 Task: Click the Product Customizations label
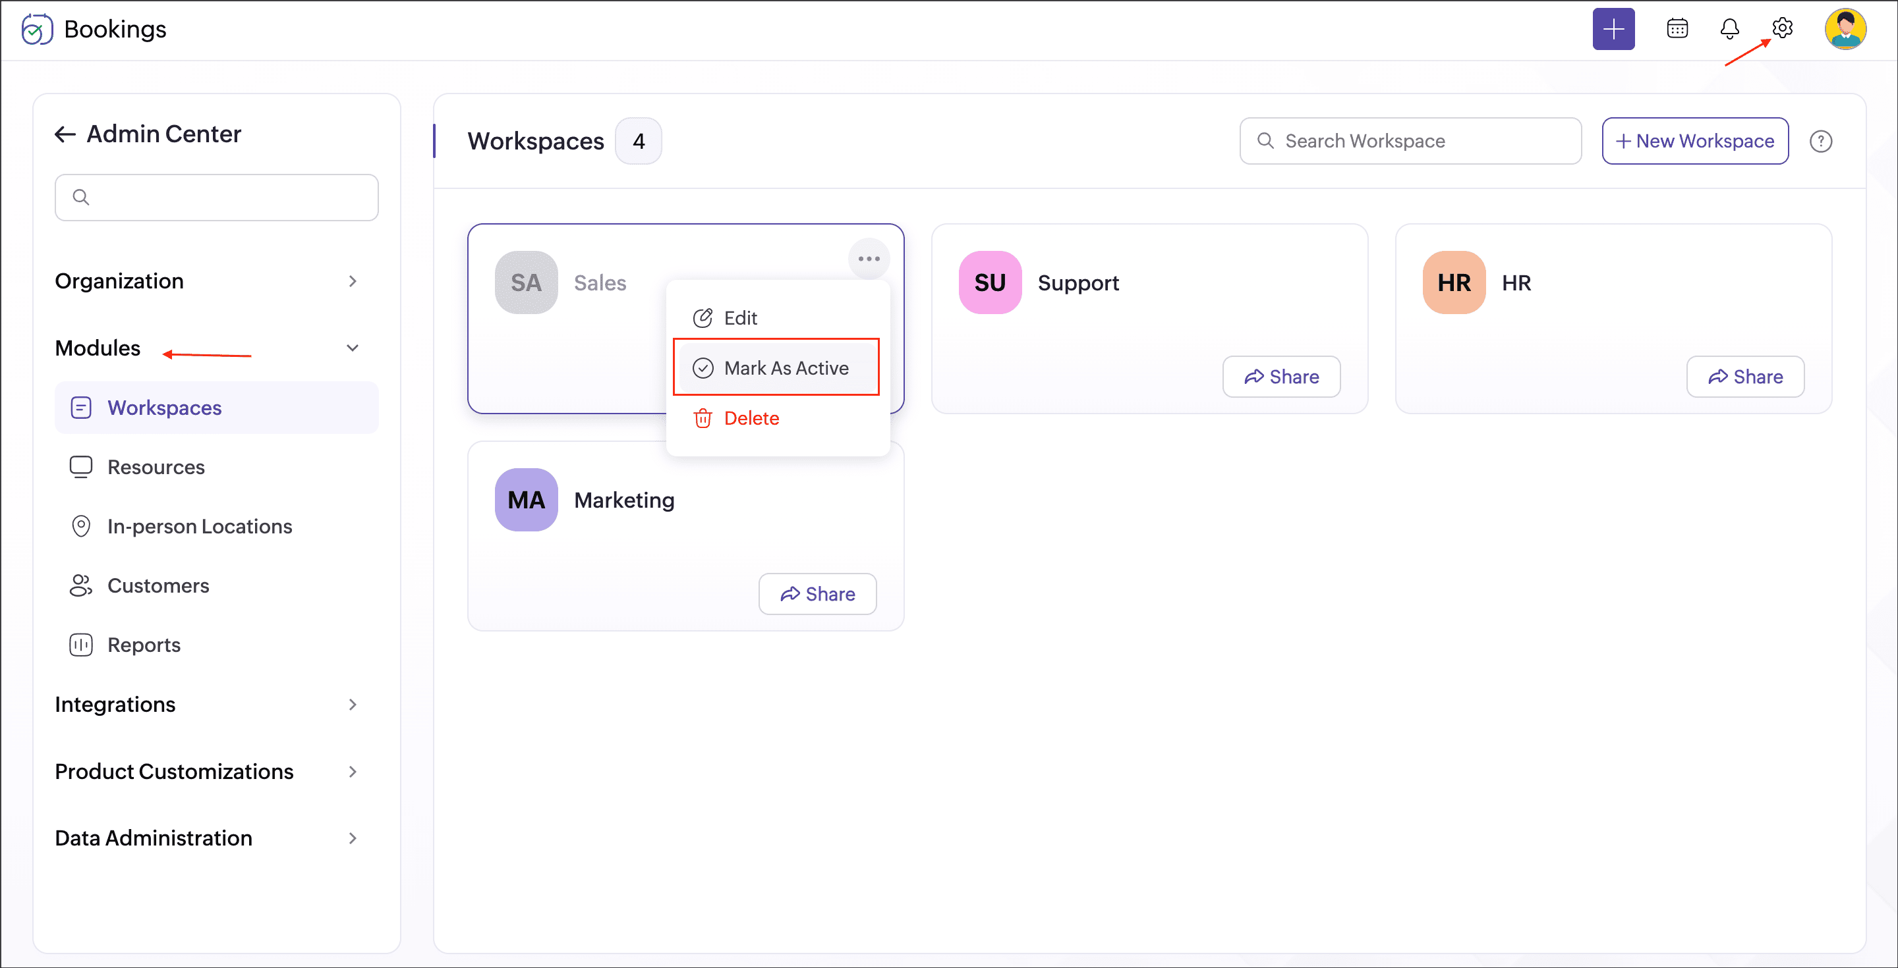pyautogui.click(x=175, y=772)
